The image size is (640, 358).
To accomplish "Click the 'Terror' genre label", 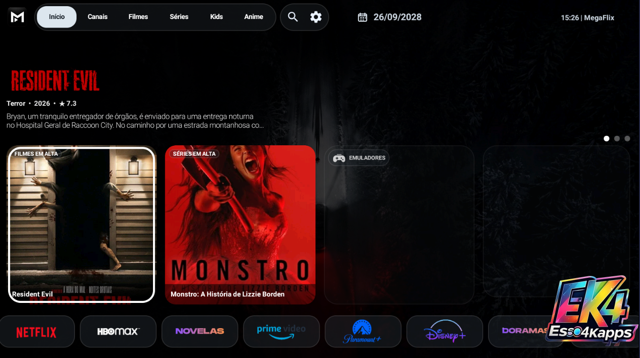I will click(x=16, y=104).
